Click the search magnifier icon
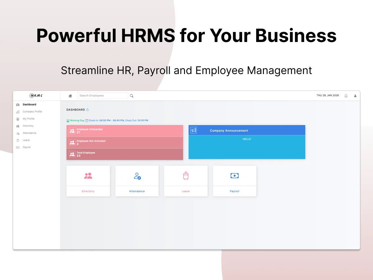The width and height of the screenshot is (373, 280). [x=131, y=96]
